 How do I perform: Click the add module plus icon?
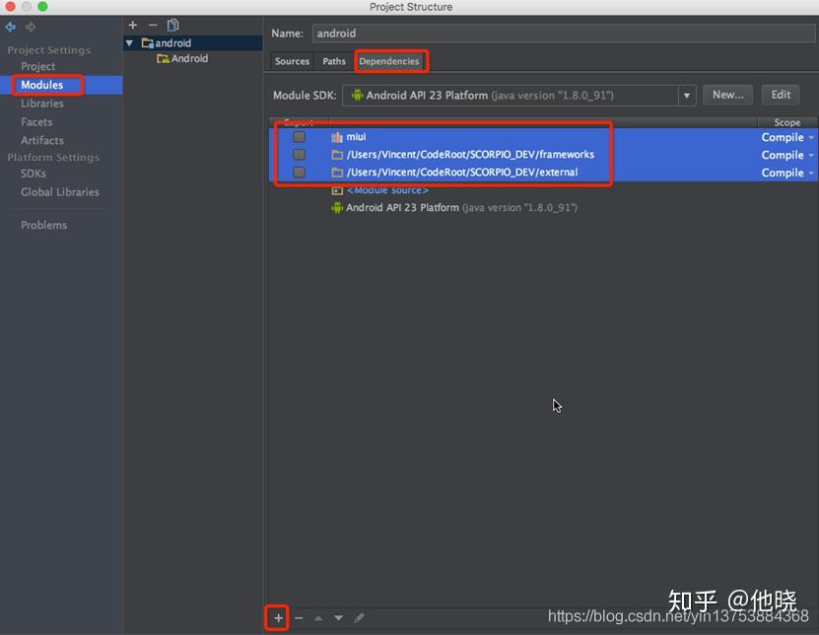[132, 25]
